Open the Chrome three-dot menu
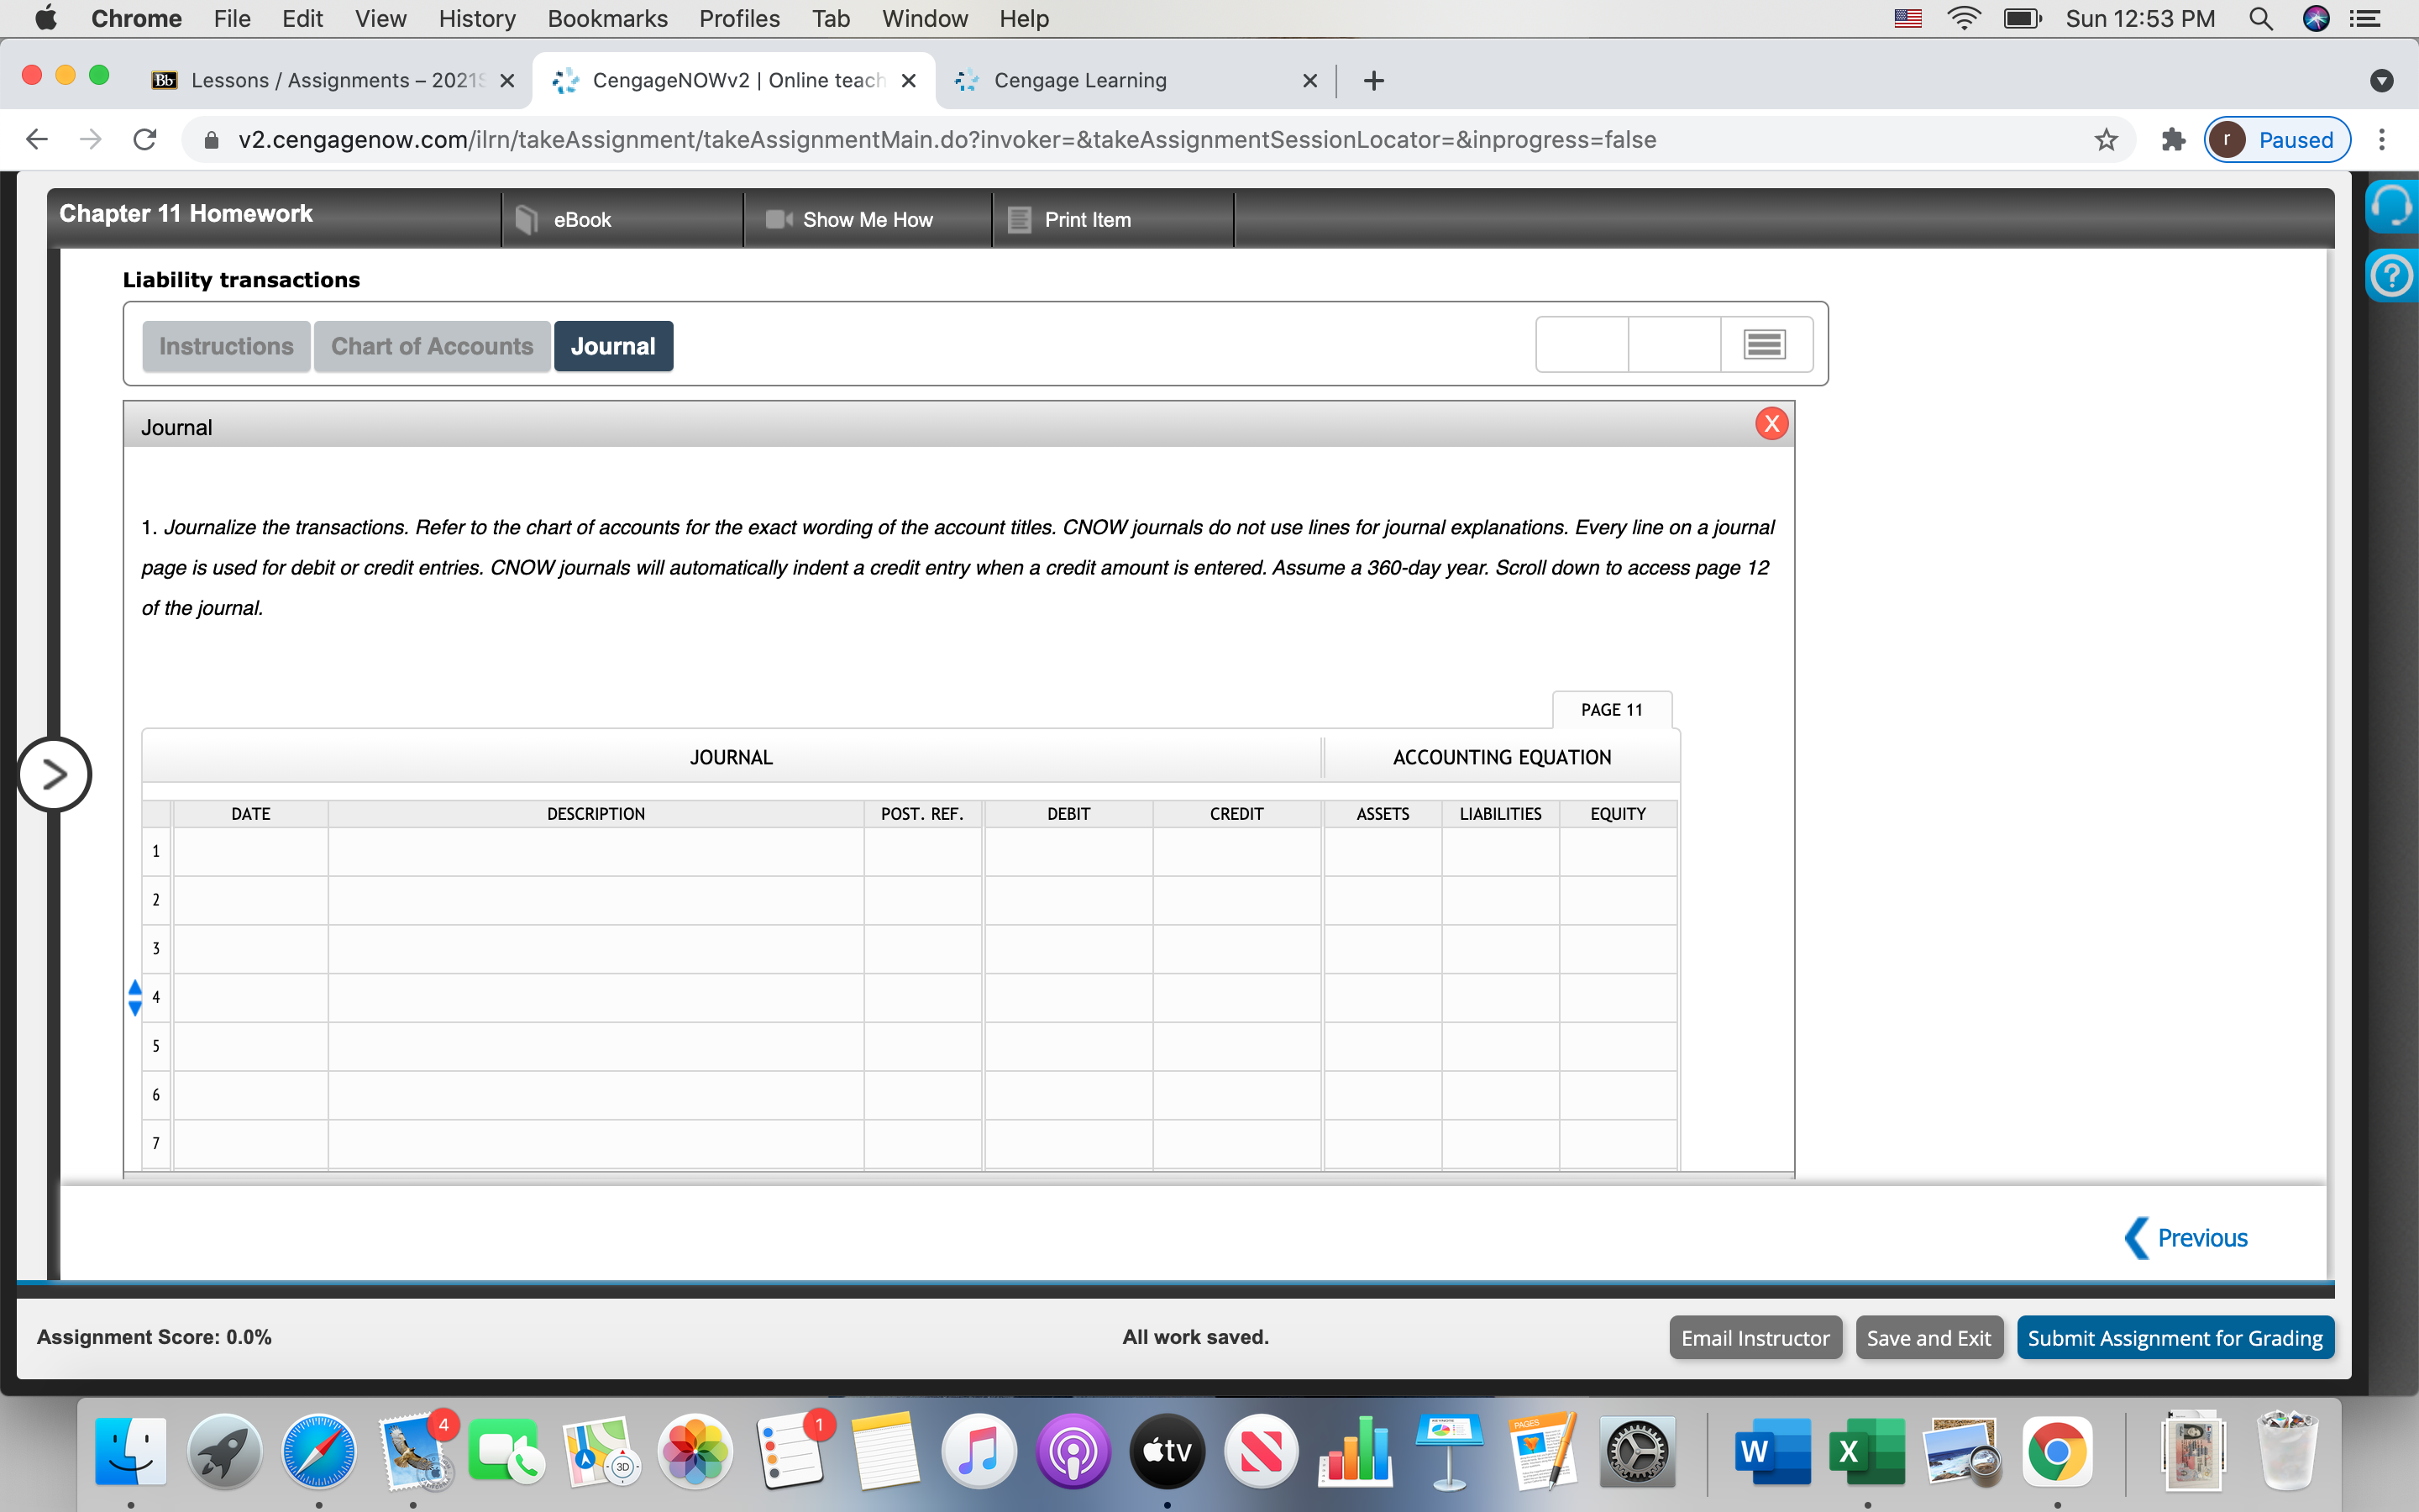The height and width of the screenshot is (1512, 2419). (x=2383, y=140)
